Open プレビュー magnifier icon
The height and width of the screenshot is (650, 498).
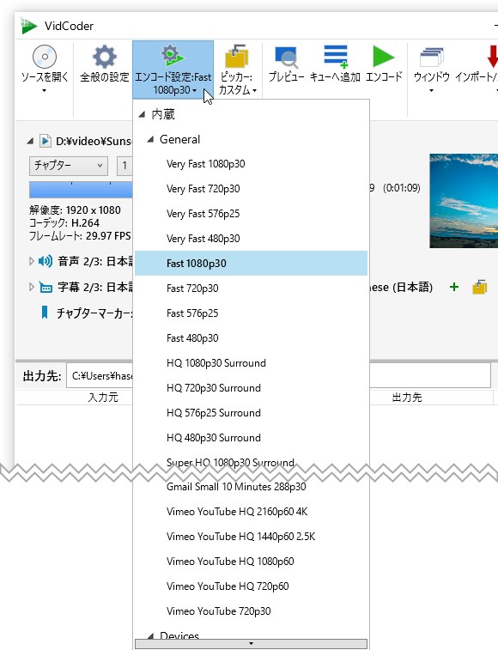(x=286, y=58)
